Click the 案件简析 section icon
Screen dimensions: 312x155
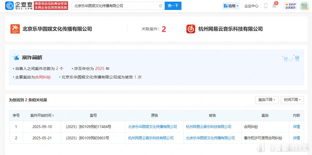coord(16,57)
